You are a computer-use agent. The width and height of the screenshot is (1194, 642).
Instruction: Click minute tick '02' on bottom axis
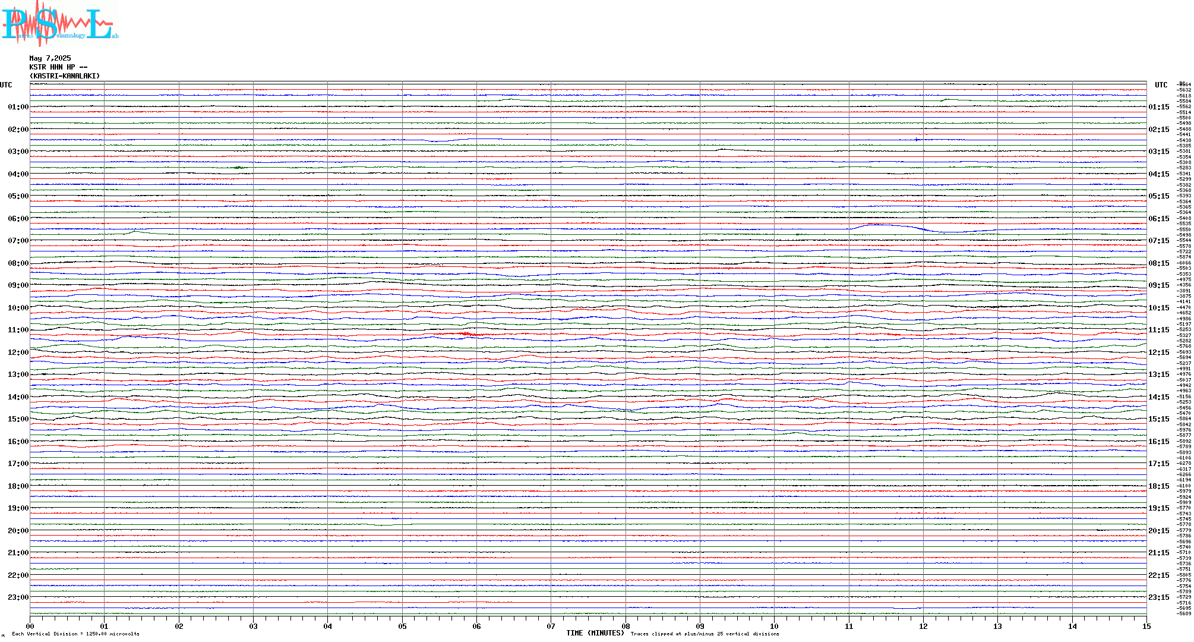[179, 626]
